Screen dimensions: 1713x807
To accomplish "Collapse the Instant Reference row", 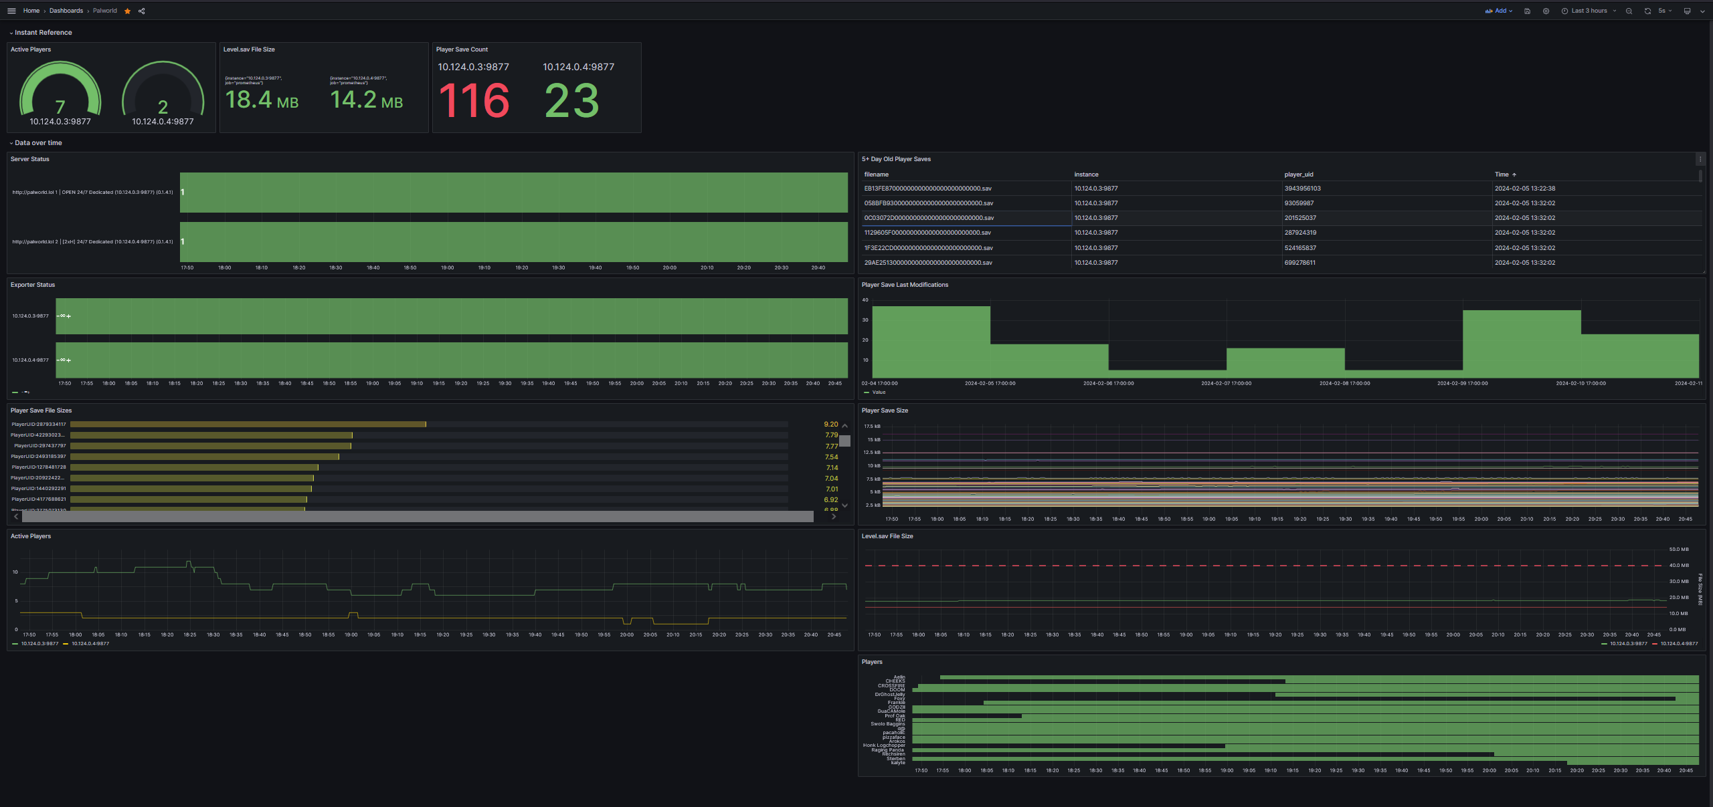I will point(43,32).
